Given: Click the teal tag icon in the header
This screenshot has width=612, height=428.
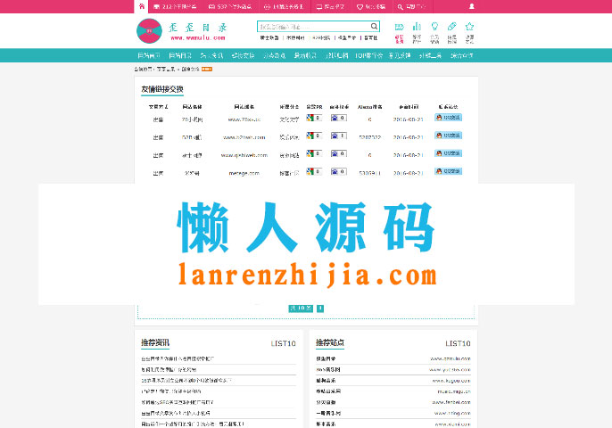Looking at the screenshot, I should 399,27.
